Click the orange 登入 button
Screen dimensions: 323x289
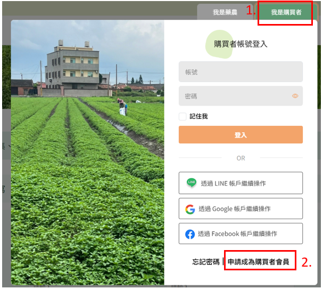tap(241, 135)
